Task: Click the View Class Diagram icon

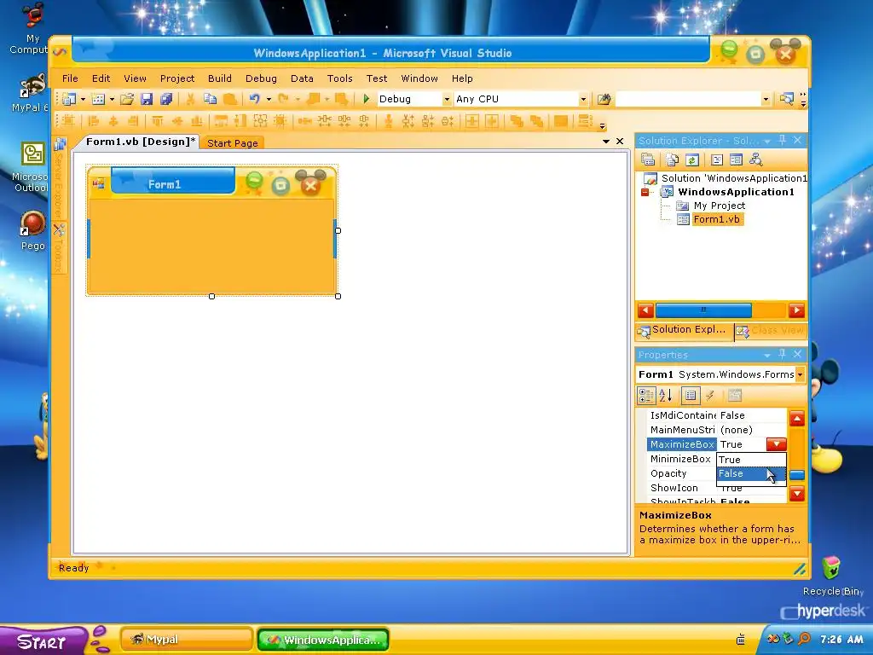Action: point(755,159)
